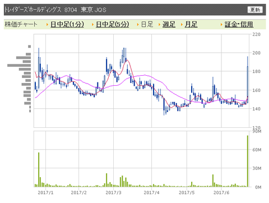Click the 60M volume axis label
The image size is (269, 203).
coord(257,150)
